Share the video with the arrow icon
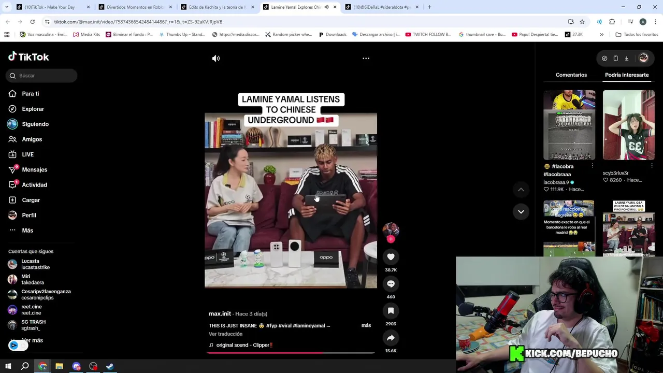 pyautogui.click(x=391, y=338)
